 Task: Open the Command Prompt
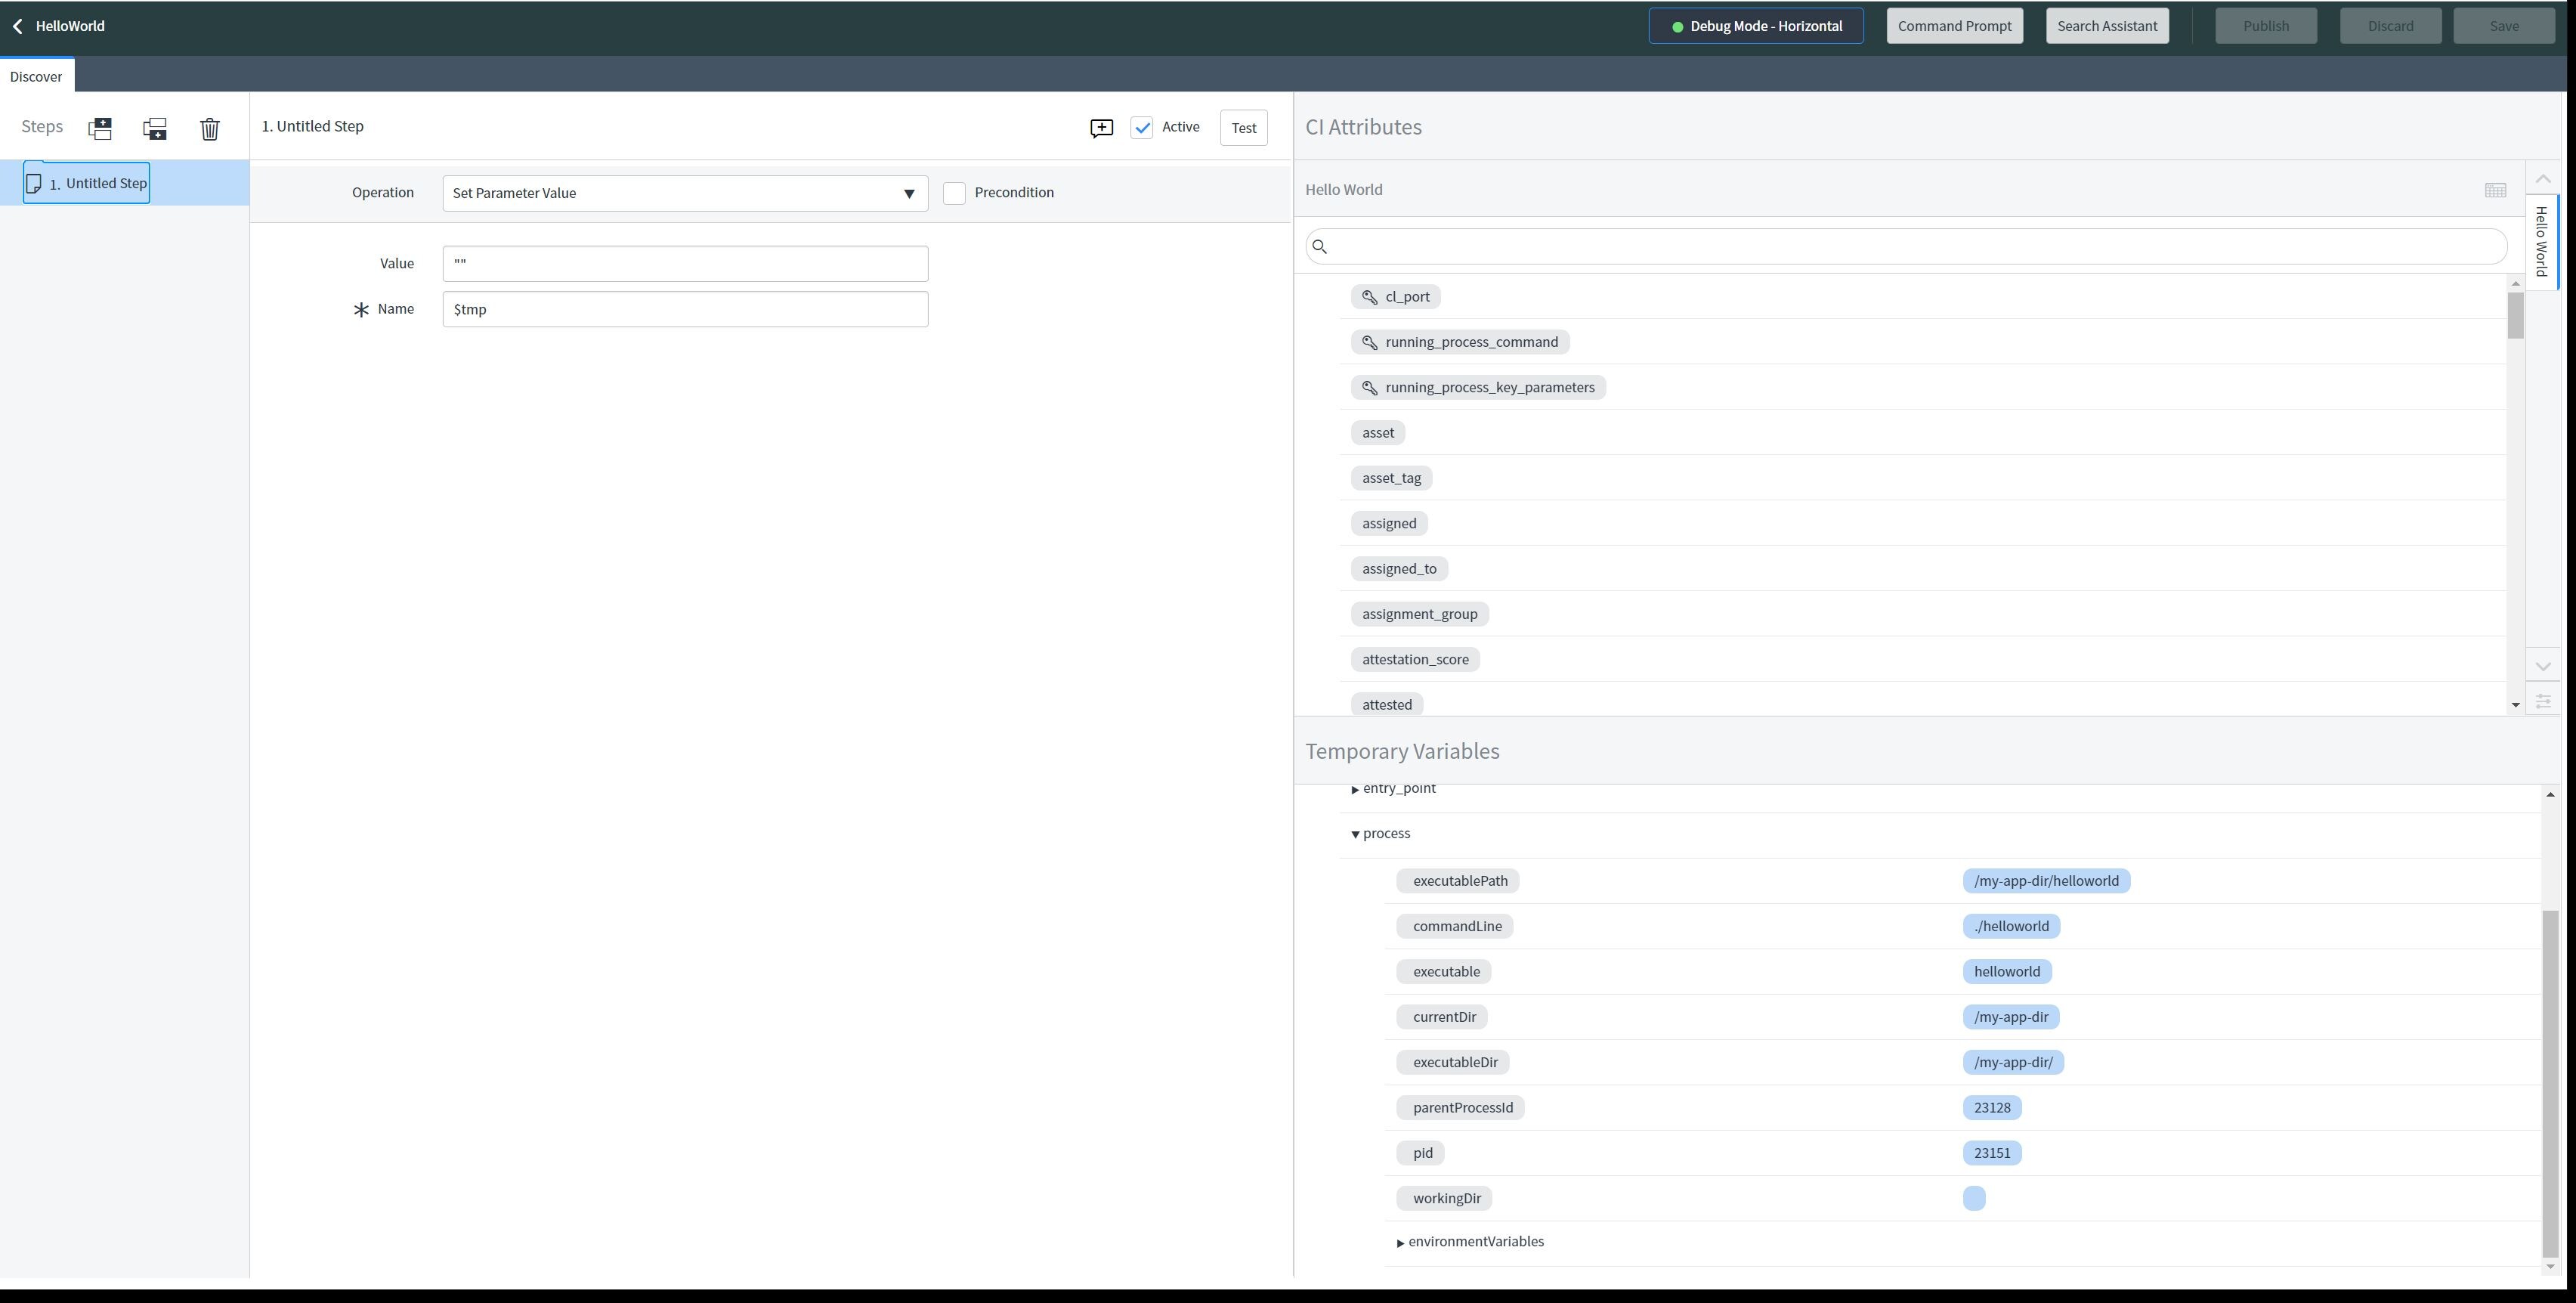(x=1953, y=25)
